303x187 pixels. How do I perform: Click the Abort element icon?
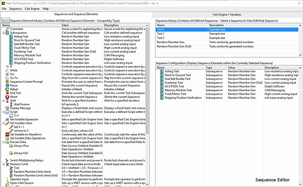pos(7,97)
